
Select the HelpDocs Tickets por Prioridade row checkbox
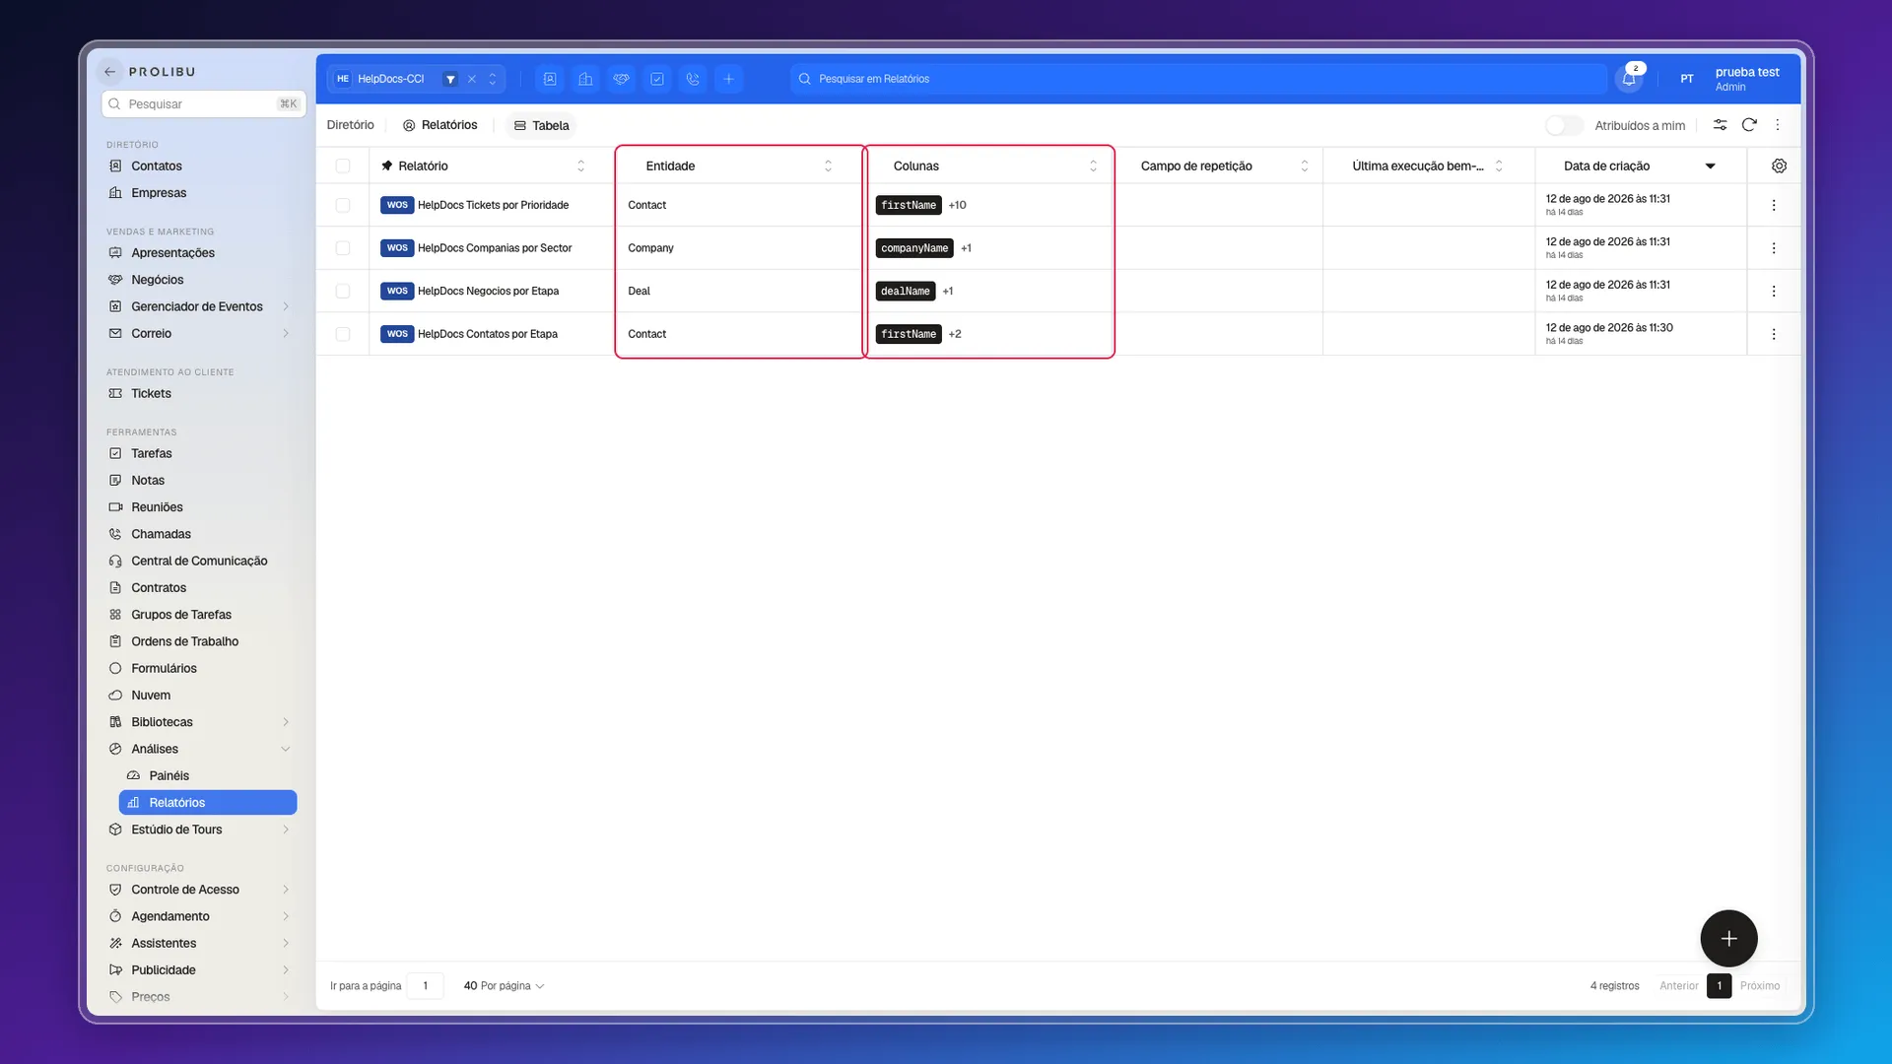(x=343, y=205)
